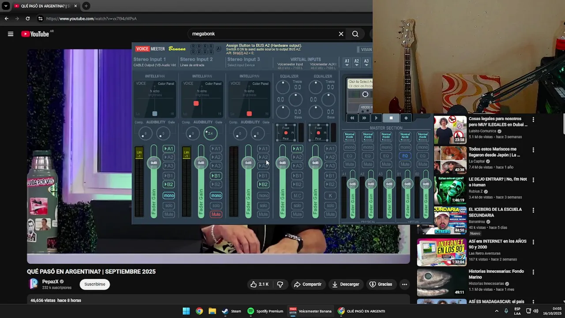565x318 pixels.
Task: Choose Select Input Device for Stereo Input 3
Action: pyautogui.click(x=242, y=65)
